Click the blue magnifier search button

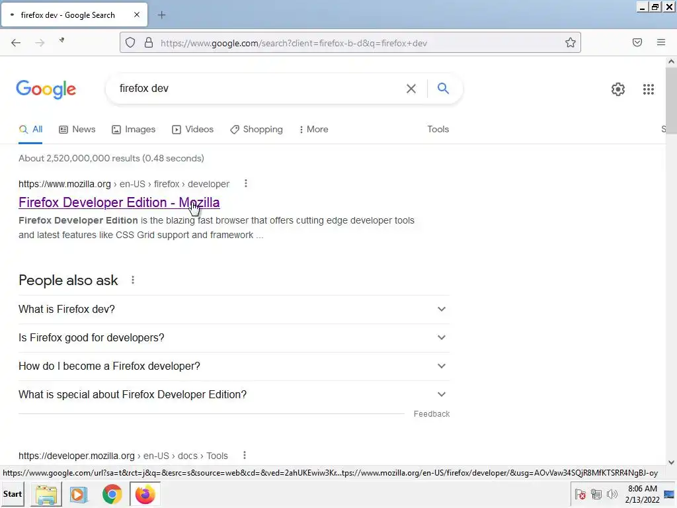pyautogui.click(x=443, y=88)
